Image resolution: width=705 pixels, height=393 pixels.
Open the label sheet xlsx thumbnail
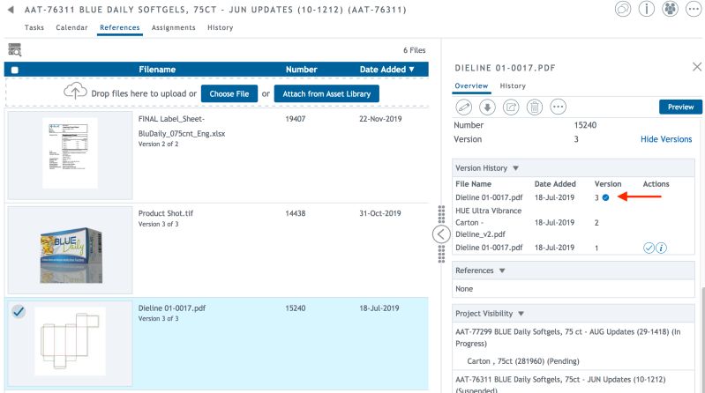(x=70, y=152)
